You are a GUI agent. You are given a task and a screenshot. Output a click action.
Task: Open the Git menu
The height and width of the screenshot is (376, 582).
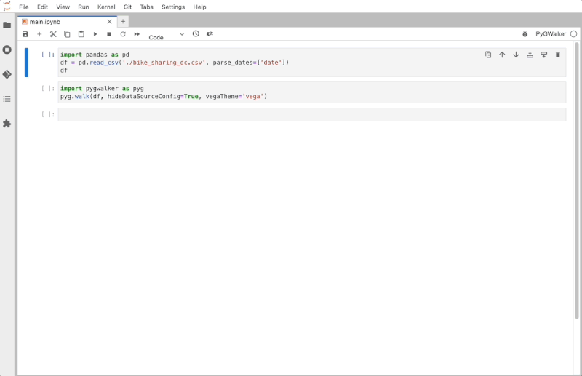(x=127, y=7)
